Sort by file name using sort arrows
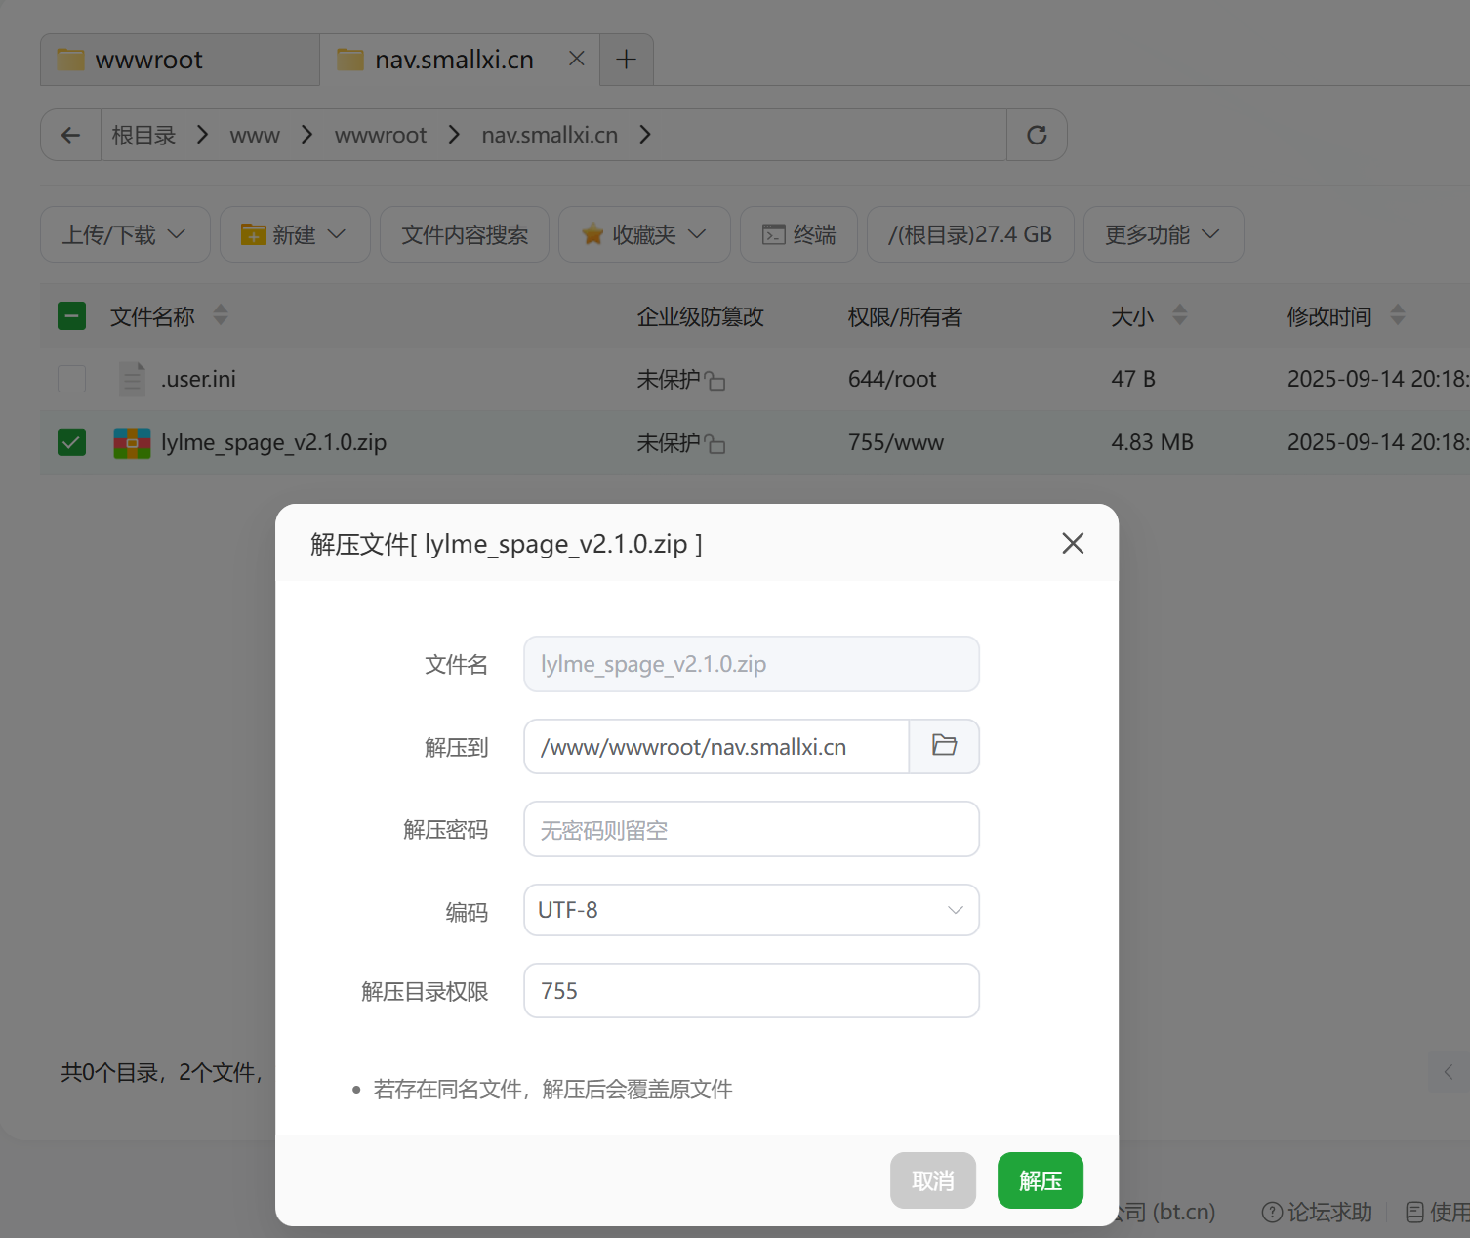The height and width of the screenshot is (1238, 1470). coord(221,315)
